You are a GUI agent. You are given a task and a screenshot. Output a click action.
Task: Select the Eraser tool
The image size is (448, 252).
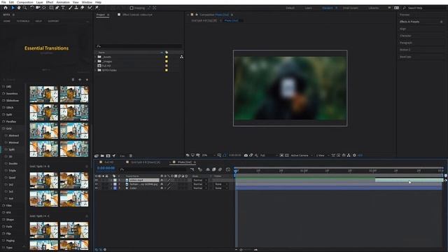click(x=83, y=8)
